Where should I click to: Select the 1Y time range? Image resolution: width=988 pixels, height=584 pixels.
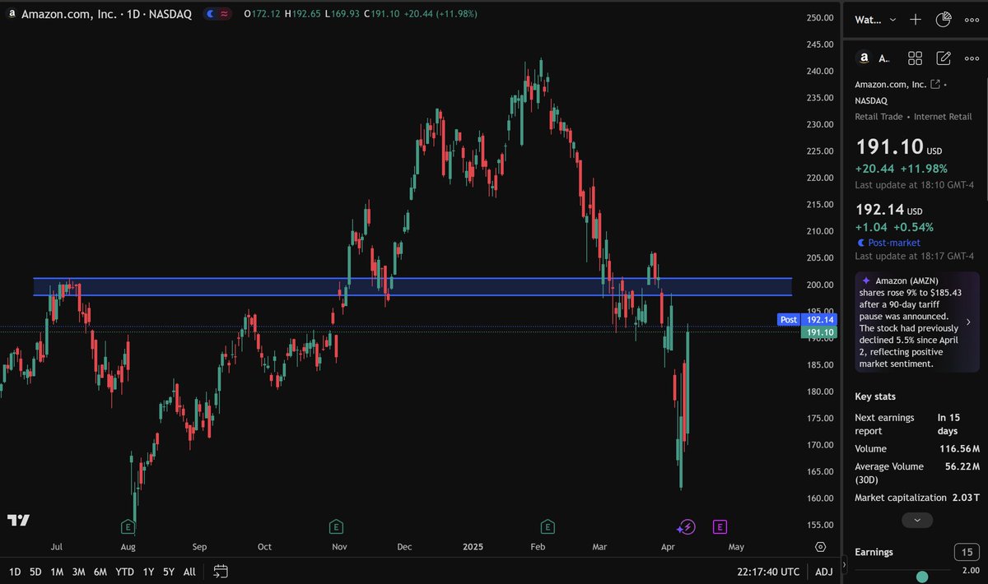pyautogui.click(x=148, y=571)
